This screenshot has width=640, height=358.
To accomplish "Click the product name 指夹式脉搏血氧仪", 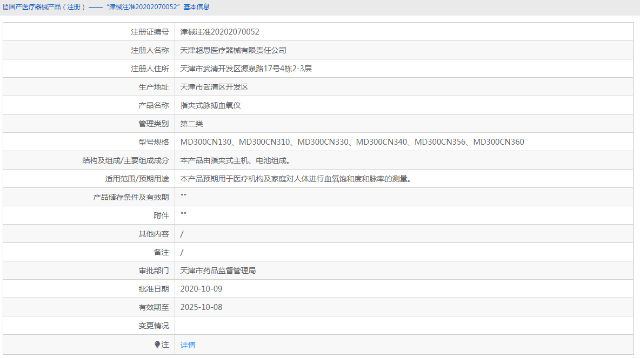I will click(210, 105).
